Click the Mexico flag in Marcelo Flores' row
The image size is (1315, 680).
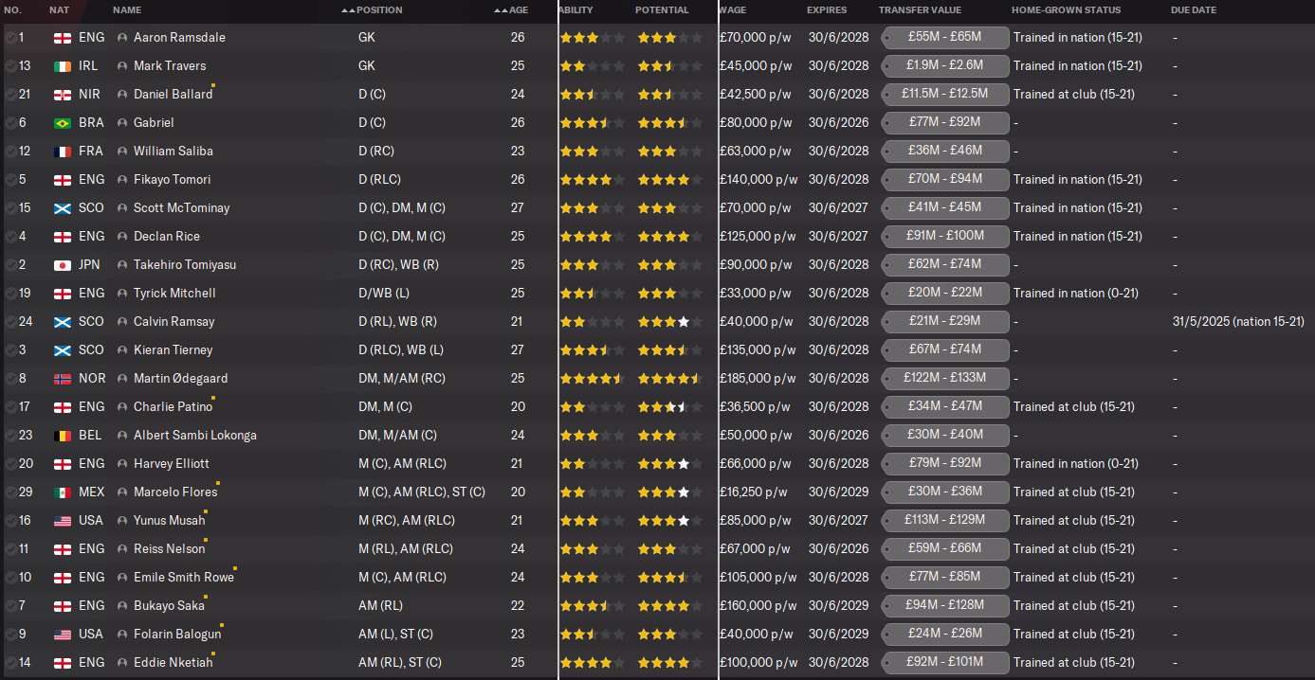coord(63,492)
